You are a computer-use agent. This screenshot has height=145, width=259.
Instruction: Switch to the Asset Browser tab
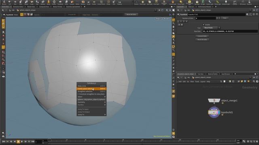point(226,74)
